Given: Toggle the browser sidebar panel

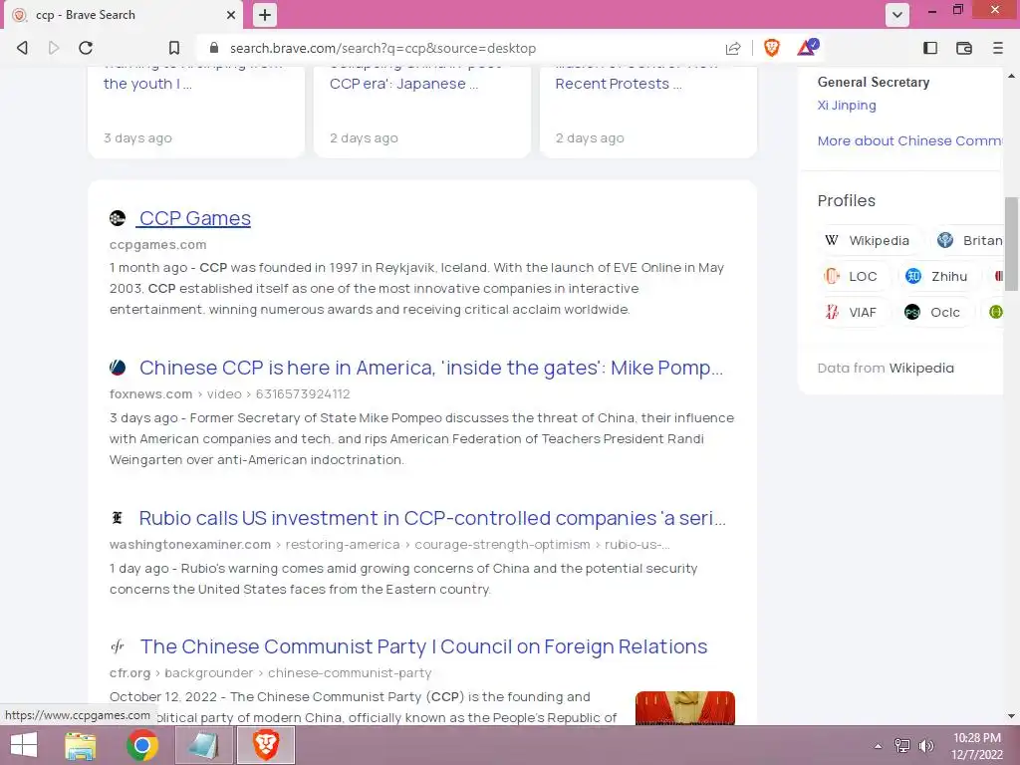Looking at the screenshot, I should tap(930, 48).
